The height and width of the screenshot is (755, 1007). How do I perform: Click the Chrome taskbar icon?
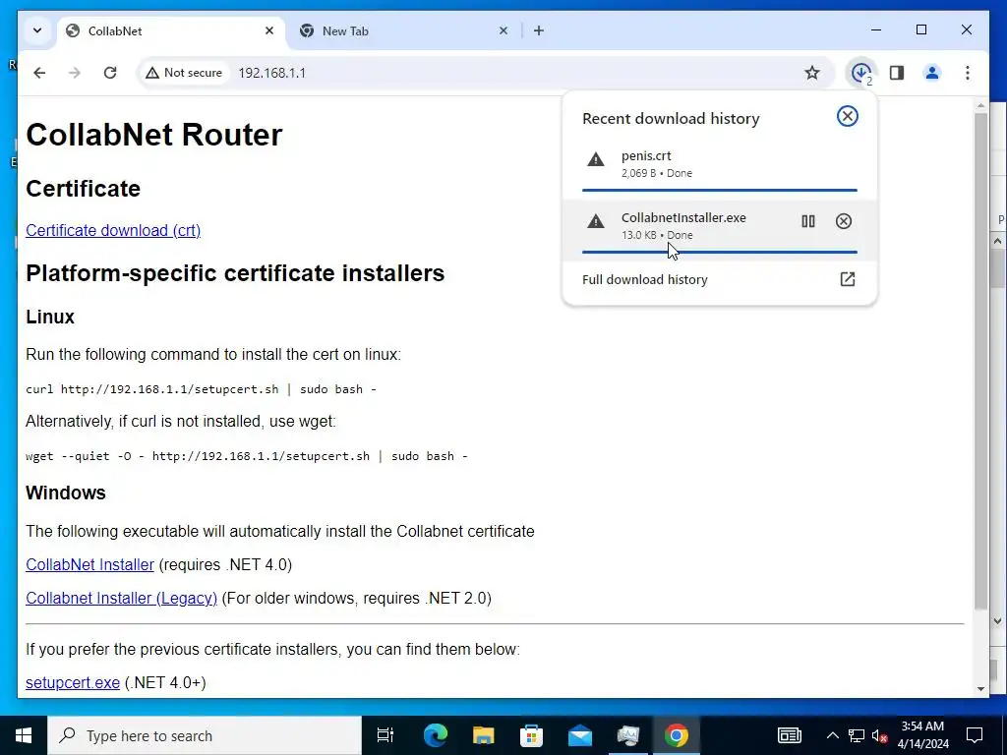pyautogui.click(x=677, y=735)
